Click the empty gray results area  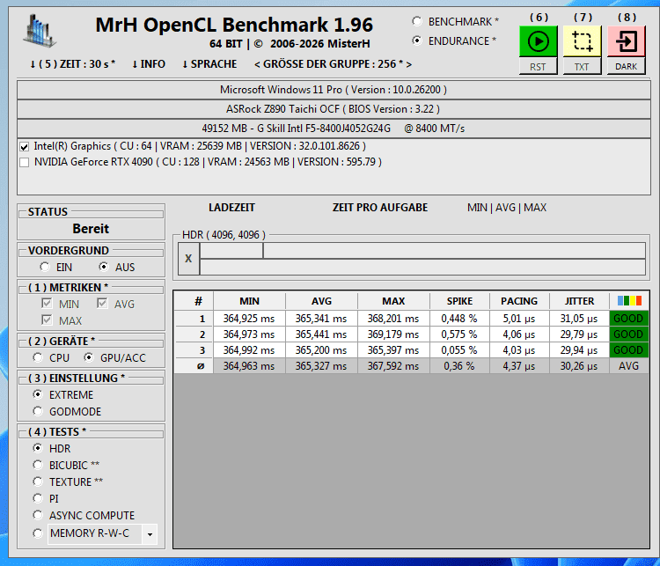click(x=411, y=460)
